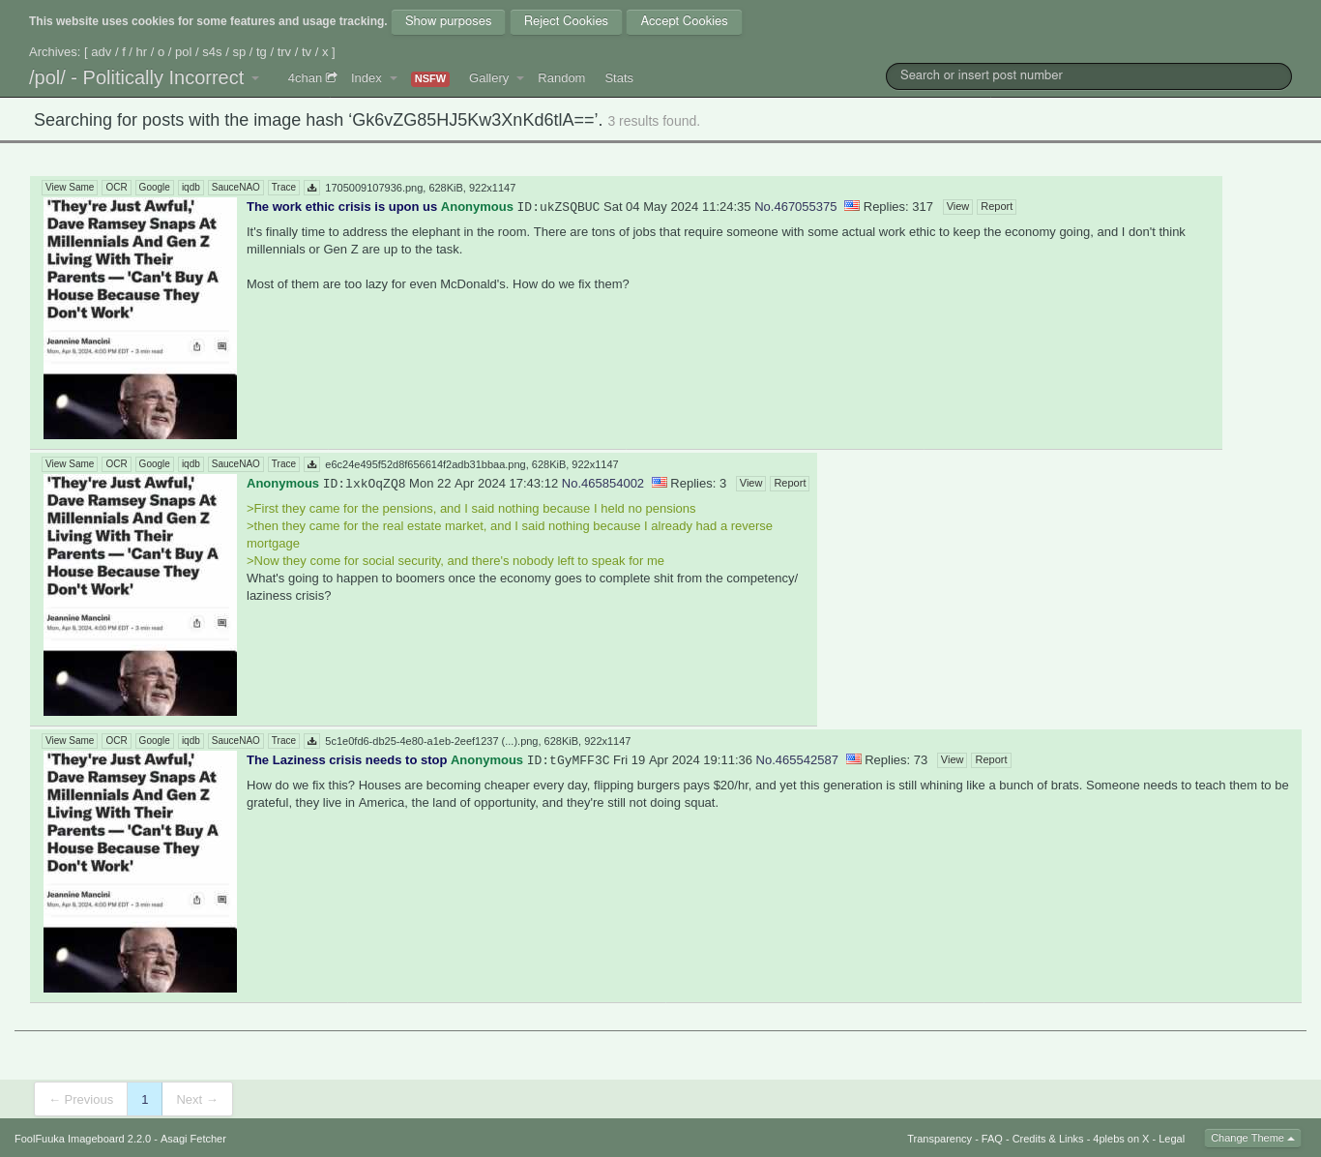The height and width of the screenshot is (1157, 1321).
Task: Open thumbnail of work ethic crisis post
Action: pos(140,318)
